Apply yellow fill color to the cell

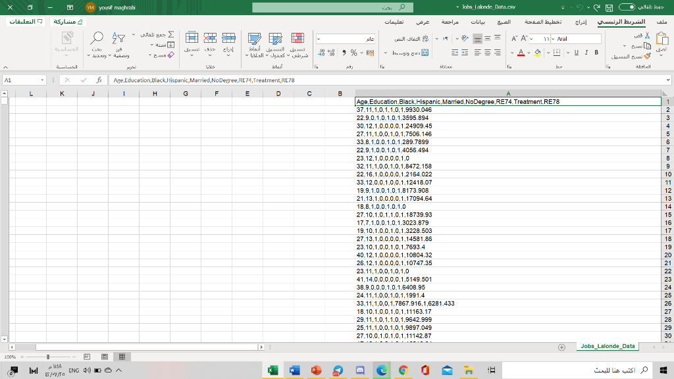(x=537, y=53)
